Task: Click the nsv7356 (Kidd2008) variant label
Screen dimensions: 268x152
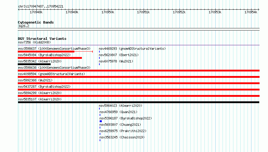Action: (x=34, y=42)
